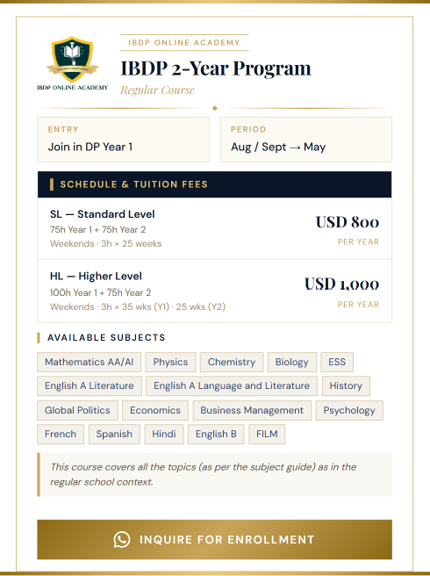Choose the Chemistry subject chip
The height and width of the screenshot is (576, 430).
point(232,363)
